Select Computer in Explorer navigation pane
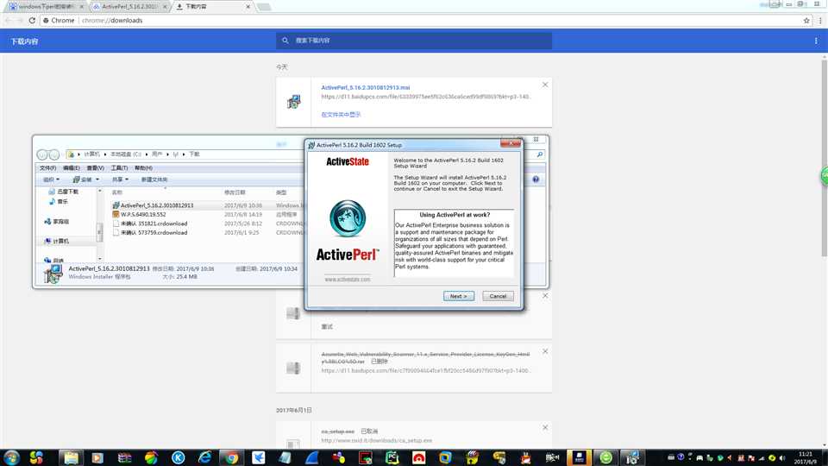This screenshot has height=466, width=828. click(57, 242)
